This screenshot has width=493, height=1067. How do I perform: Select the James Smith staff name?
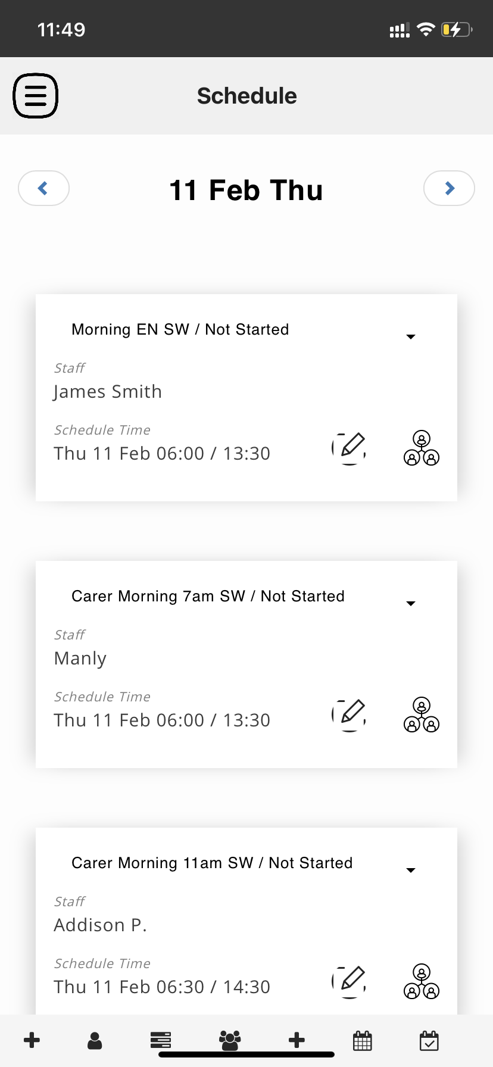coord(108,392)
